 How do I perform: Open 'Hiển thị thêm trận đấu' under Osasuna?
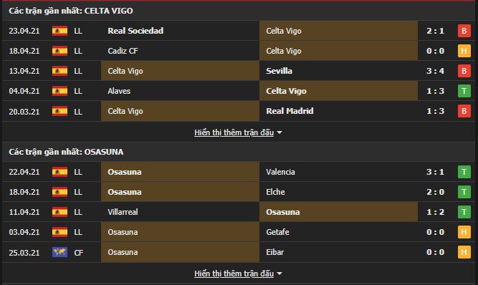point(234,274)
